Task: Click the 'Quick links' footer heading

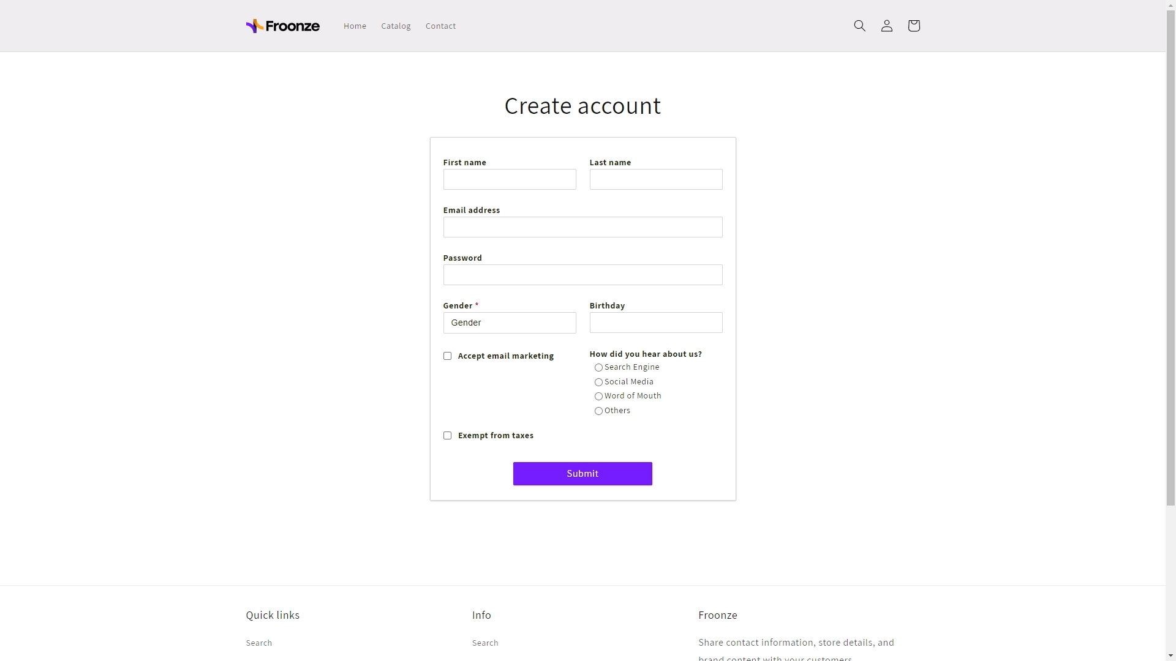Action: pos(273,615)
